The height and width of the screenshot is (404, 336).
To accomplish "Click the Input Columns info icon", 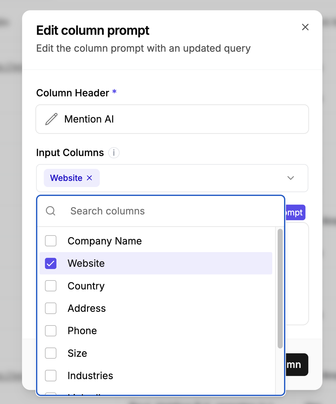I will point(114,153).
